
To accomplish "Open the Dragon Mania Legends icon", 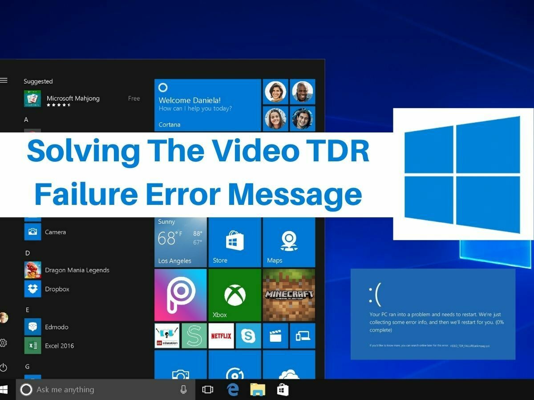I will [x=32, y=270].
